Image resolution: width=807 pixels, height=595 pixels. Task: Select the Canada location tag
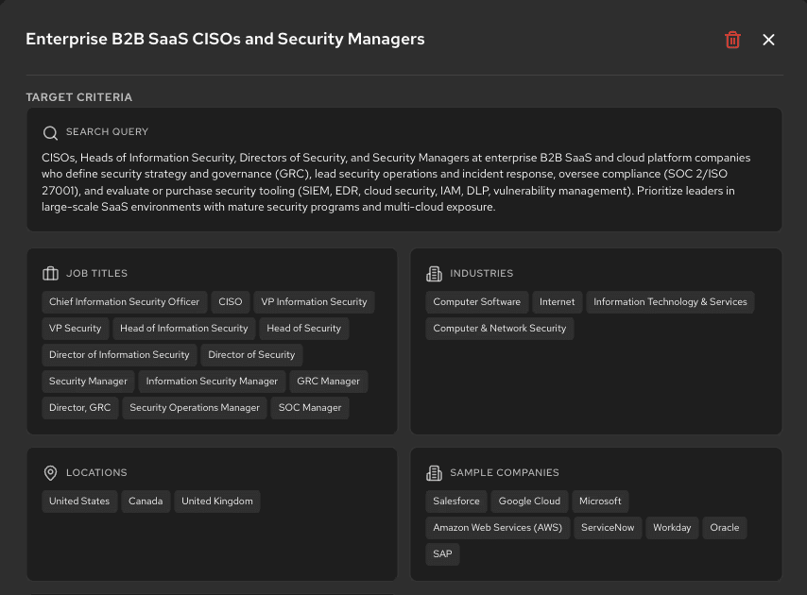146,501
